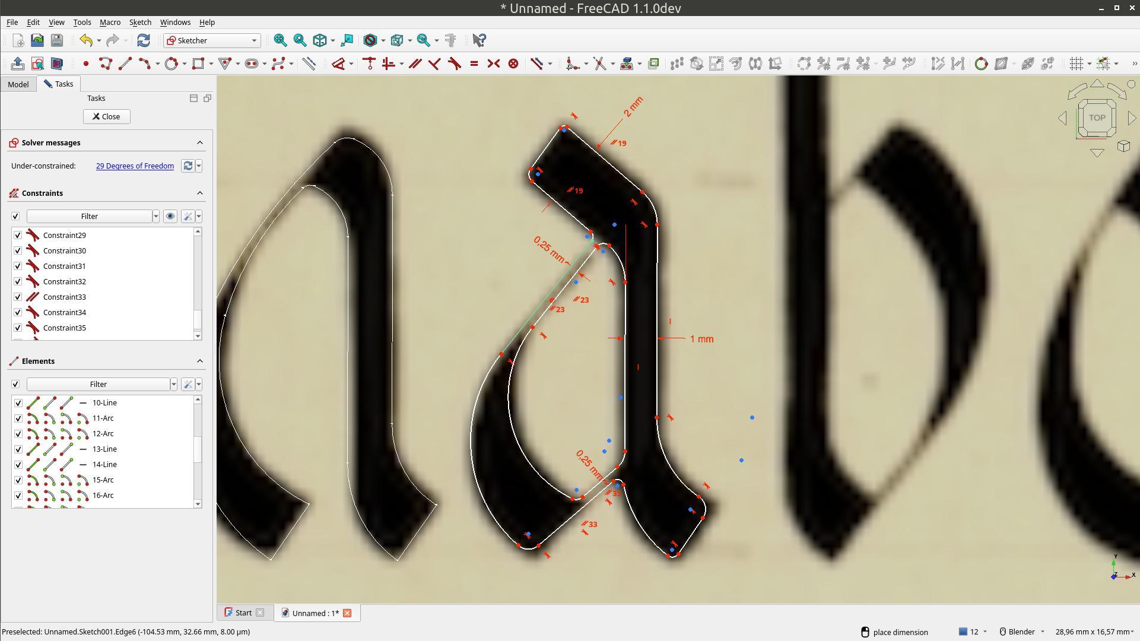Image resolution: width=1140 pixels, height=641 pixels.
Task: Toggle constraint visibility eye button
Action: [170, 216]
